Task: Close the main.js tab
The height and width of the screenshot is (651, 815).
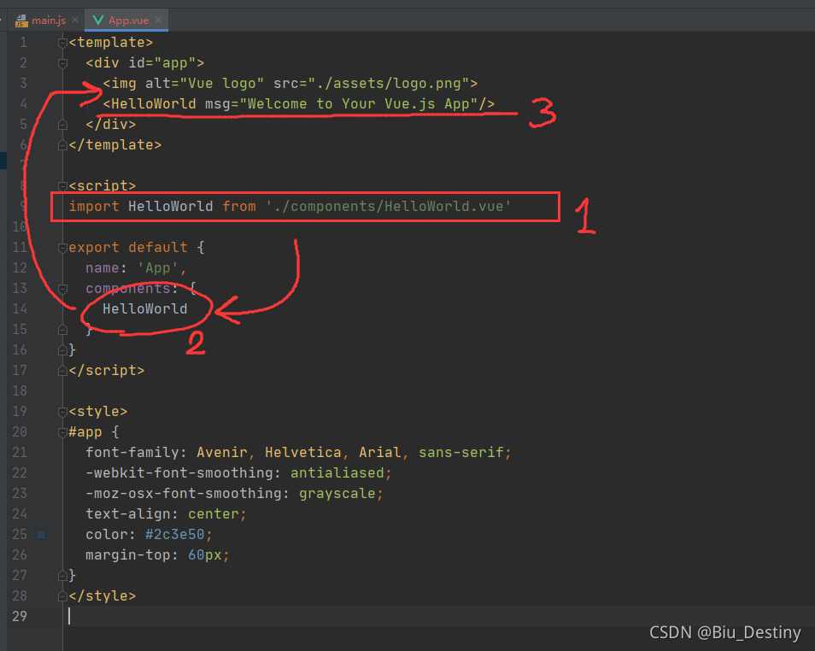Action: click(75, 20)
